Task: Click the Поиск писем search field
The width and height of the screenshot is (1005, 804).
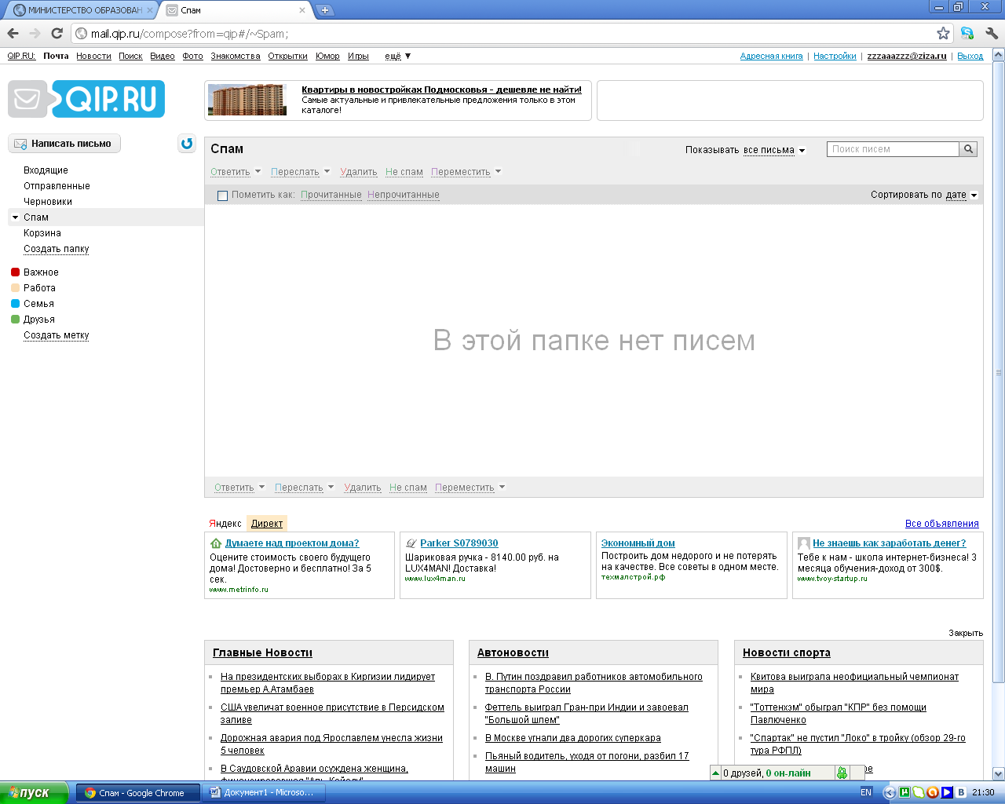Action: pyautogui.click(x=894, y=149)
